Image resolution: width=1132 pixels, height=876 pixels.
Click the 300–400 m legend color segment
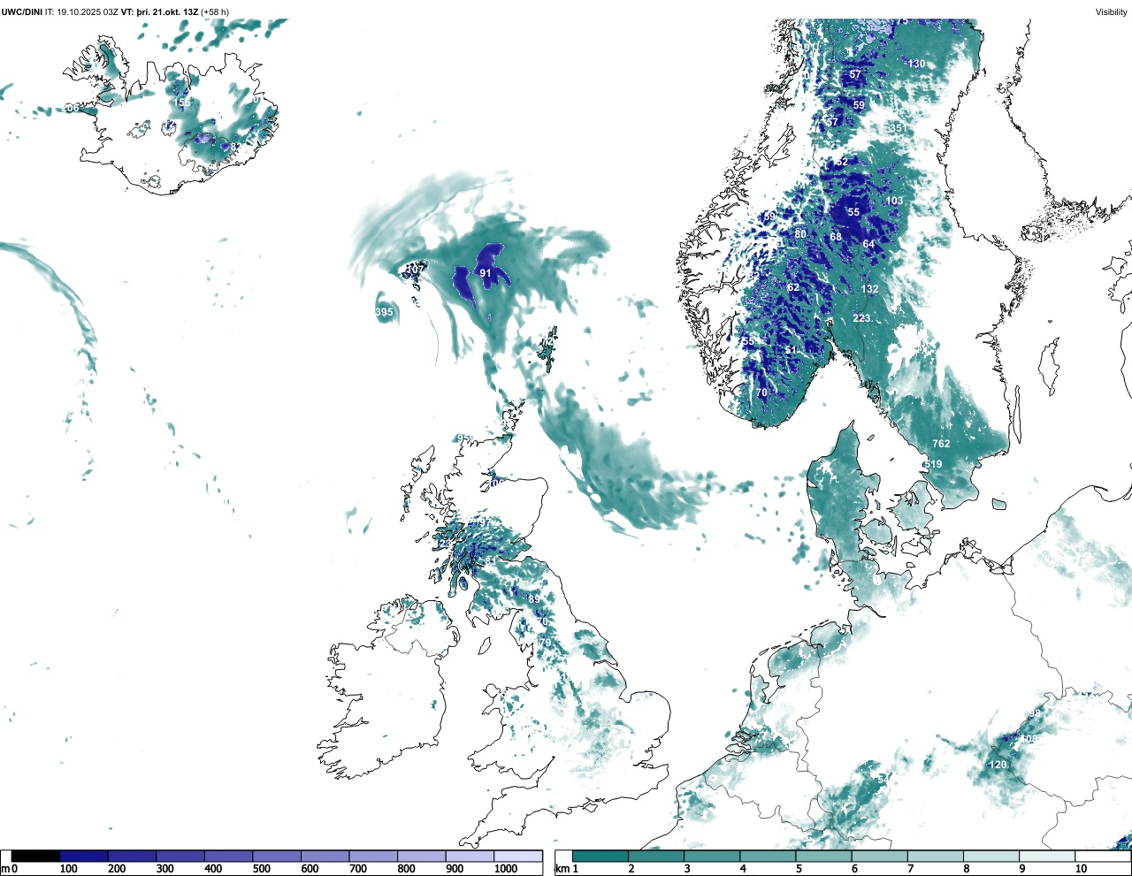[x=180, y=857]
